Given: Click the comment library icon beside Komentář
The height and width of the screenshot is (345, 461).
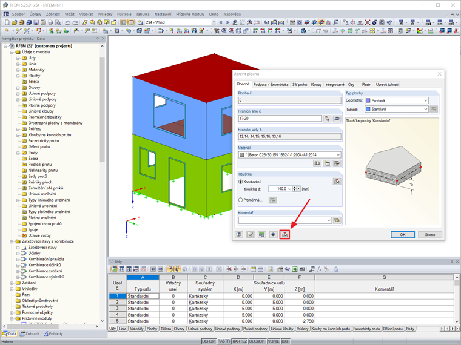Looking at the screenshot, I should click(x=337, y=220).
